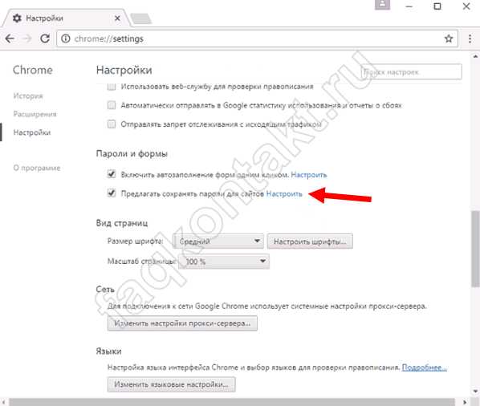Click the site info icon in address bar
This screenshot has width=480, height=406.
click(66, 39)
